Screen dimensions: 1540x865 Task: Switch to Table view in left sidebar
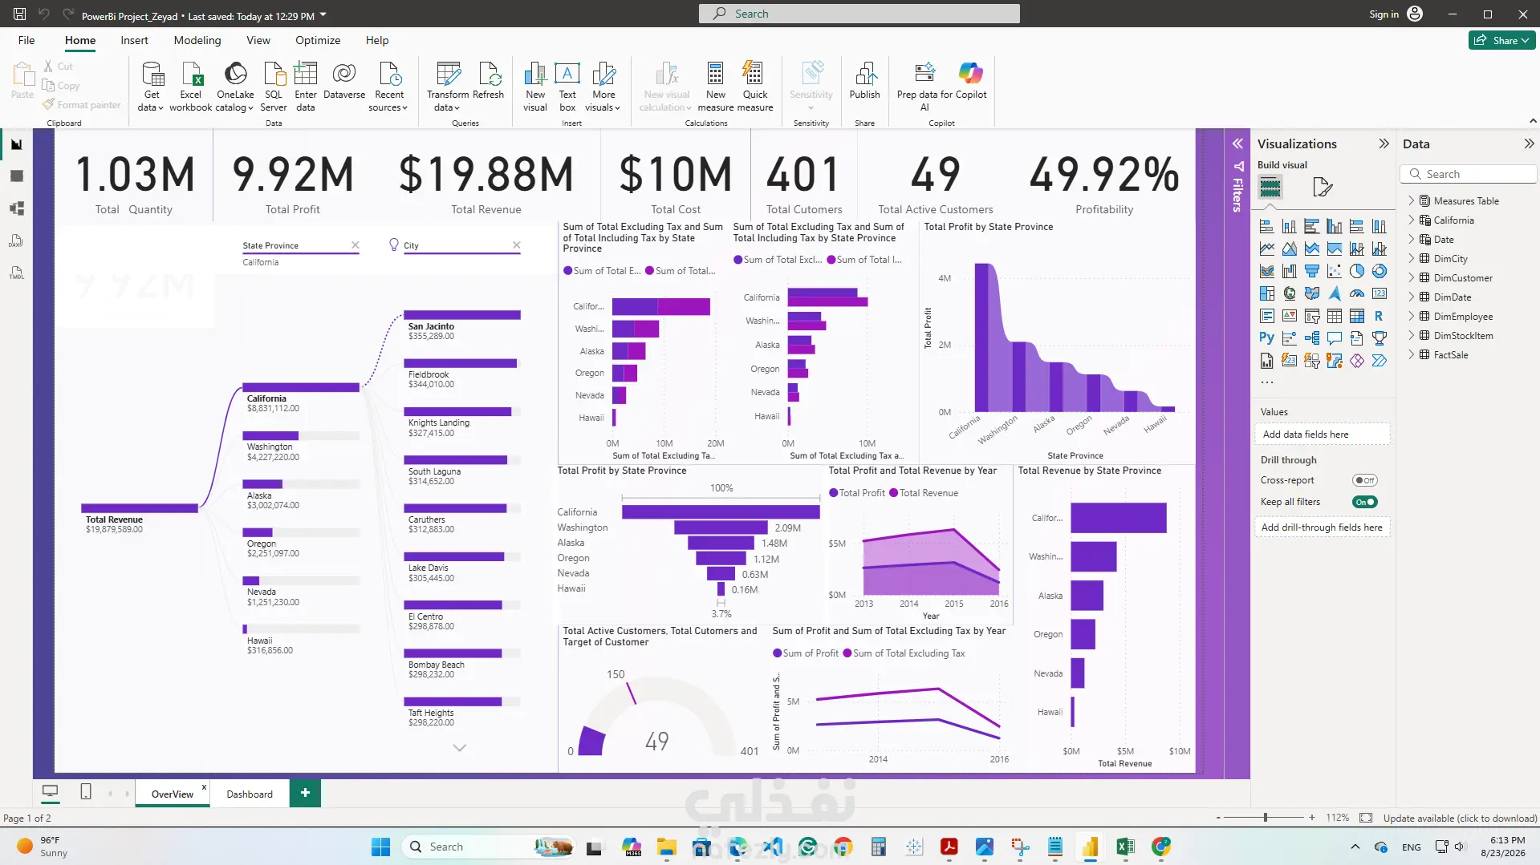[x=17, y=176]
